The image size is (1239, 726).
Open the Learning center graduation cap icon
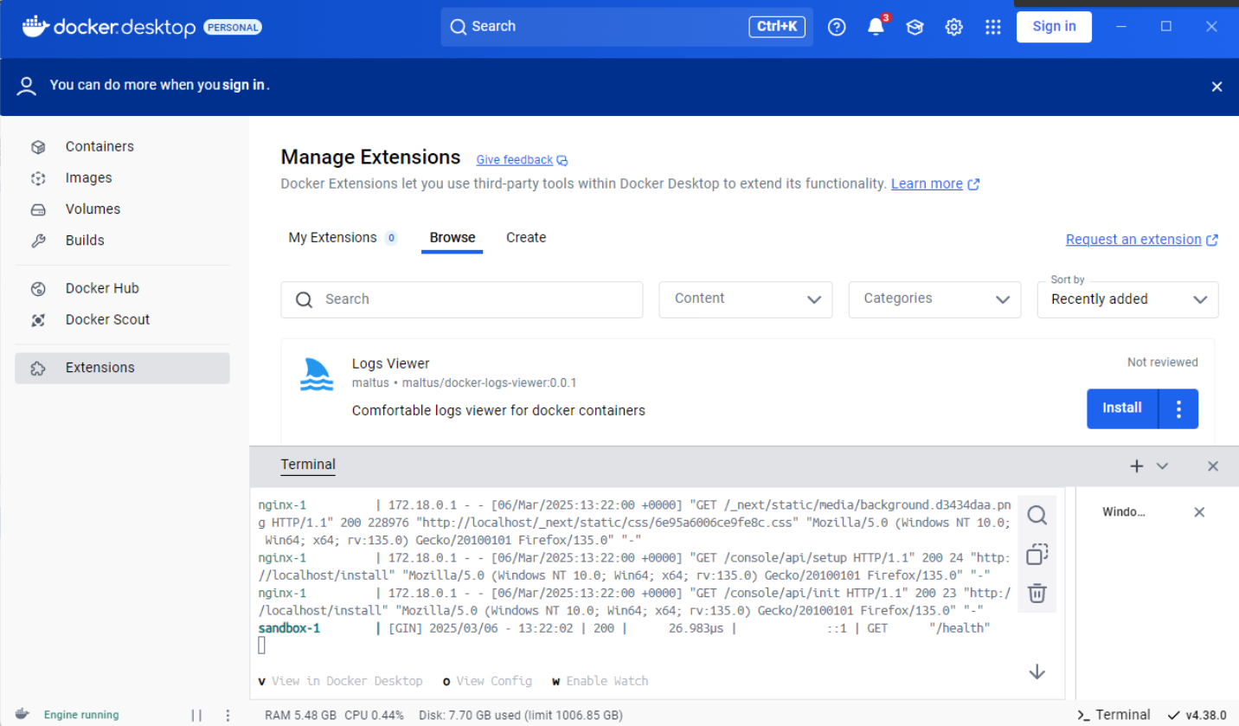click(915, 27)
